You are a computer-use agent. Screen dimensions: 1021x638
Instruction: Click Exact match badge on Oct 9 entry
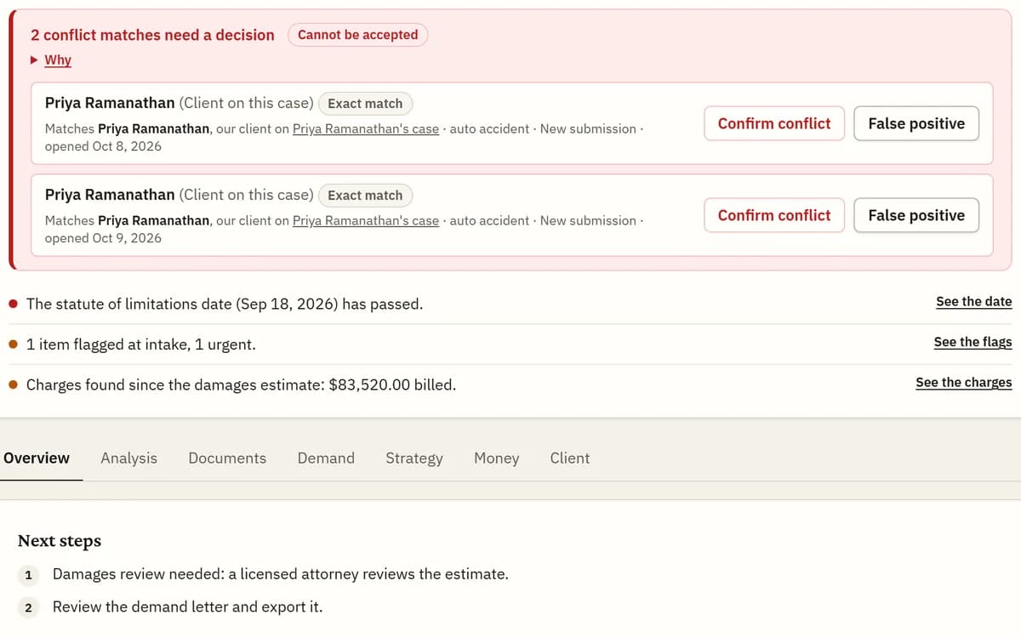point(365,196)
